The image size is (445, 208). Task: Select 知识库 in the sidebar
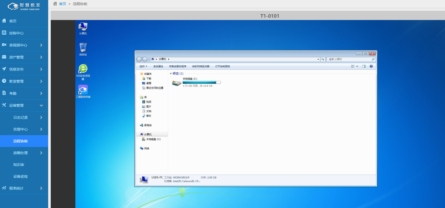[19, 165]
